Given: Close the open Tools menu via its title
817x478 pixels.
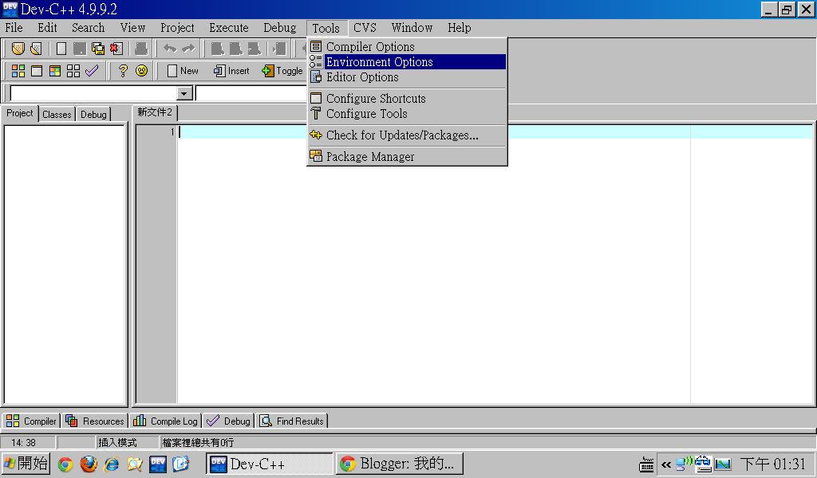Looking at the screenshot, I should (326, 28).
